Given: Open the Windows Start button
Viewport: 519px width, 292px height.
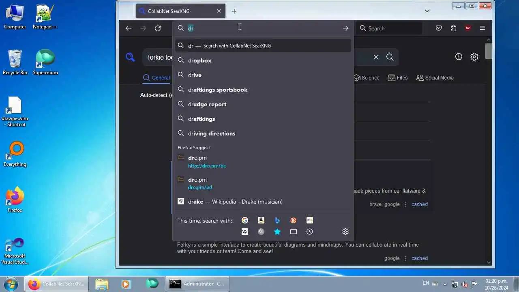Looking at the screenshot, I should point(11,283).
